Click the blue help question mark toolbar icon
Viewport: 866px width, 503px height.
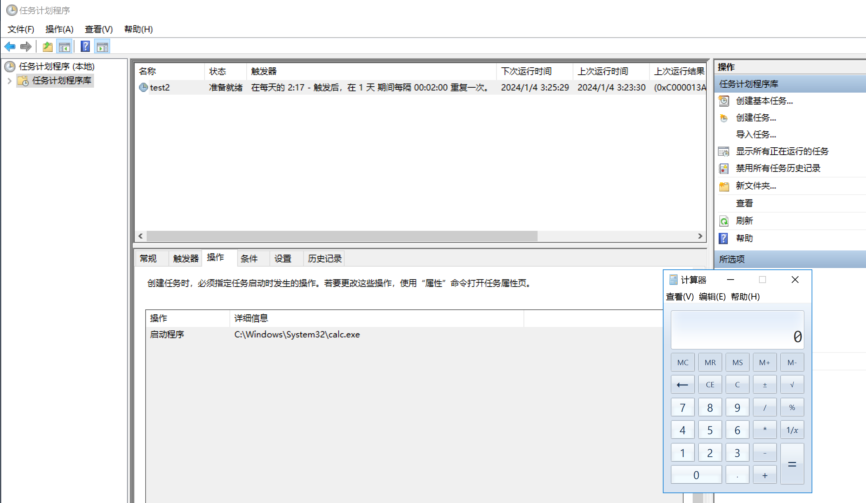(85, 46)
